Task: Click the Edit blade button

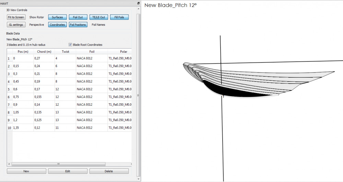Action: point(68,171)
